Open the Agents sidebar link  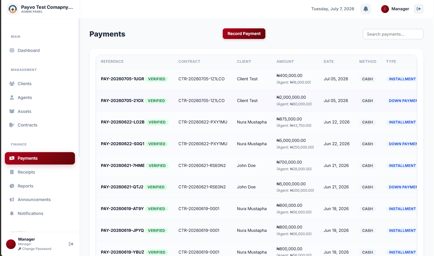(x=40, y=98)
